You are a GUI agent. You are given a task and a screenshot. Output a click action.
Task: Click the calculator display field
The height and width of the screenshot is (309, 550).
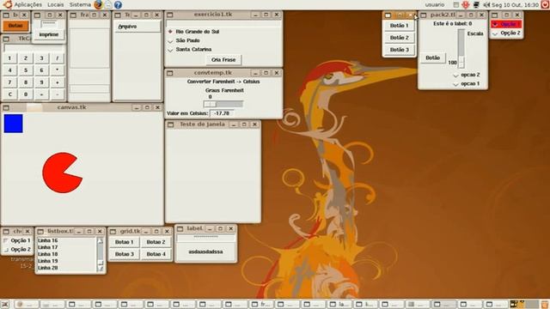34,48
